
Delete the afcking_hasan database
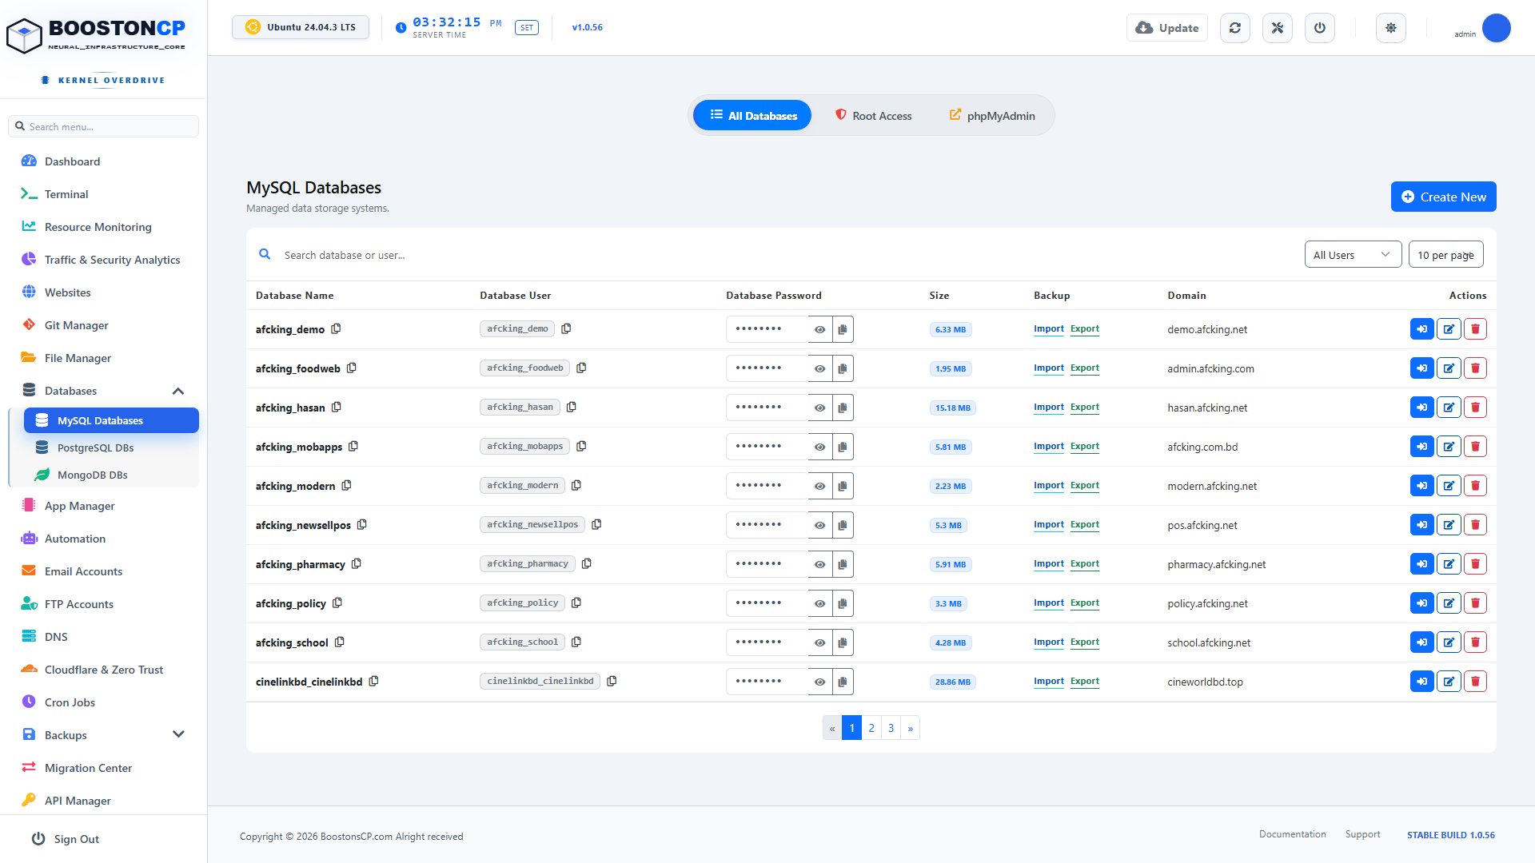pyautogui.click(x=1475, y=408)
